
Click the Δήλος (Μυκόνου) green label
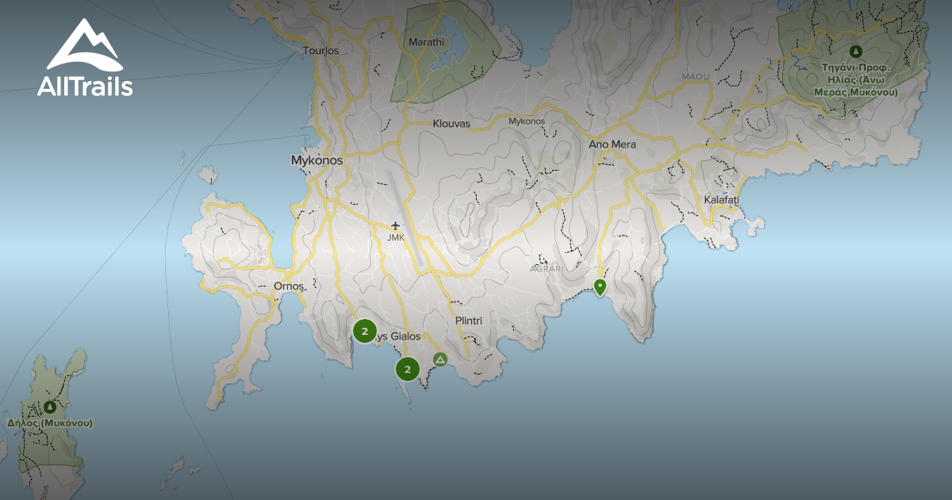point(50,424)
